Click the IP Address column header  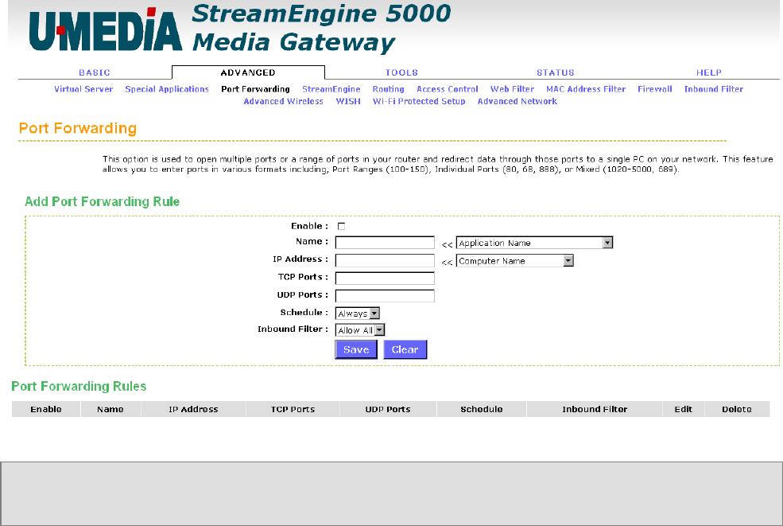[x=193, y=409]
